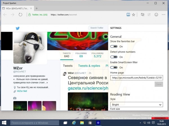The width and height of the screenshot is (169, 126).
Task: Click the Save button for home page
Action: [159, 84]
